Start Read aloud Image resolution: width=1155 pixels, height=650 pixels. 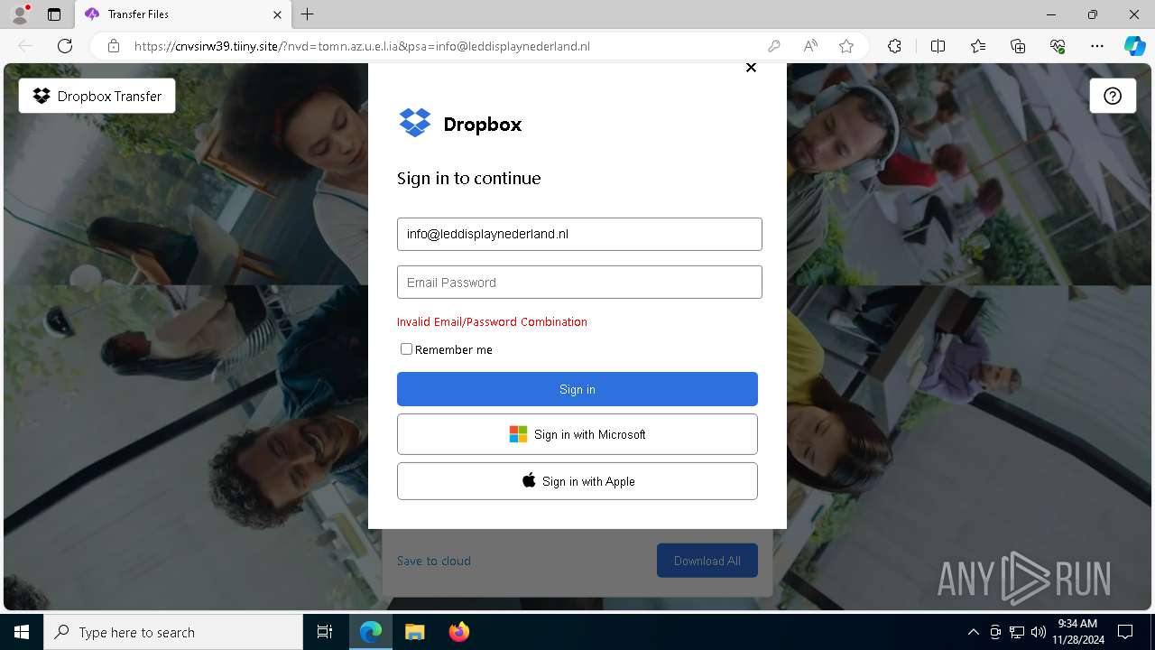pyautogui.click(x=810, y=46)
